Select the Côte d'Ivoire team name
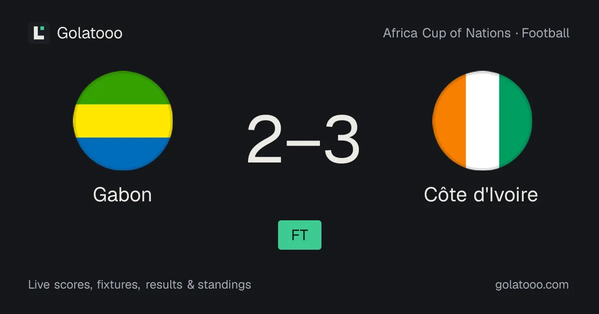 coord(481,194)
